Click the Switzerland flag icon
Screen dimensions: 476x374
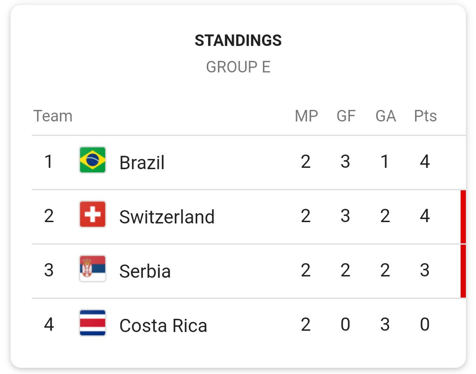pos(92,214)
